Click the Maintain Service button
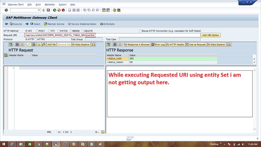Image resolution: width=261 pixels, height=147 pixels. (54, 24)
